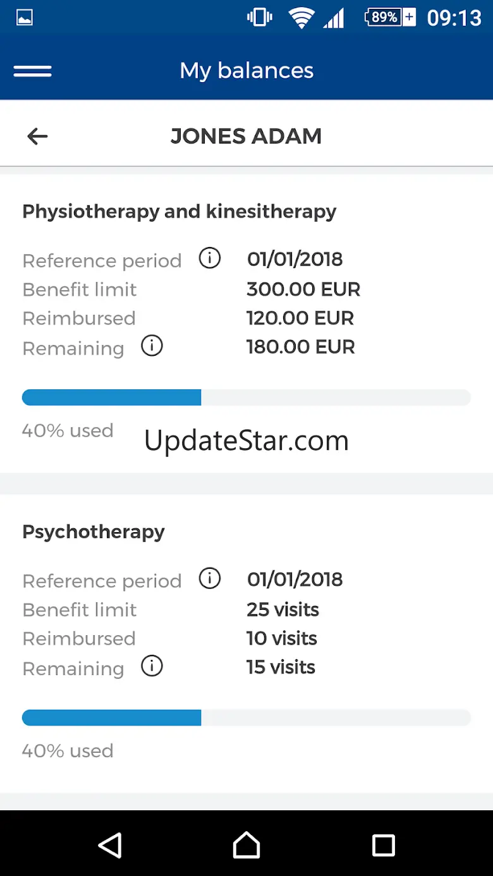Image resolution: width=493 pixels, height=876 pixels.
Task: Open the hamburger navigation menu
Action: click(x=33, y=71)
